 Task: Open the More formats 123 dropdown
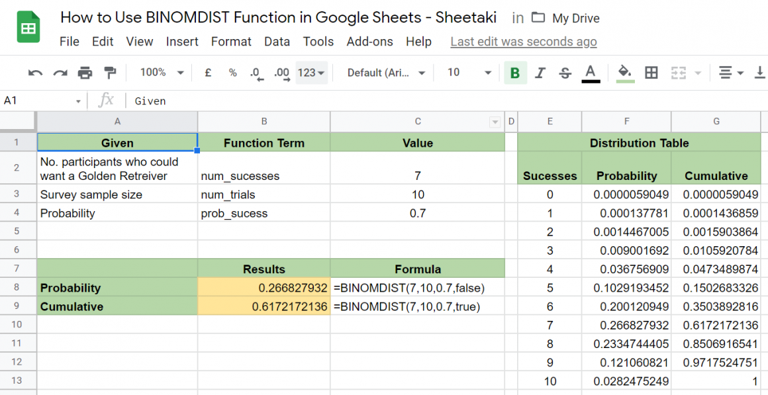pos(310,73)
